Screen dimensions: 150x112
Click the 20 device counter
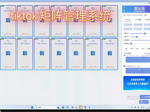(x=141, y=102)
